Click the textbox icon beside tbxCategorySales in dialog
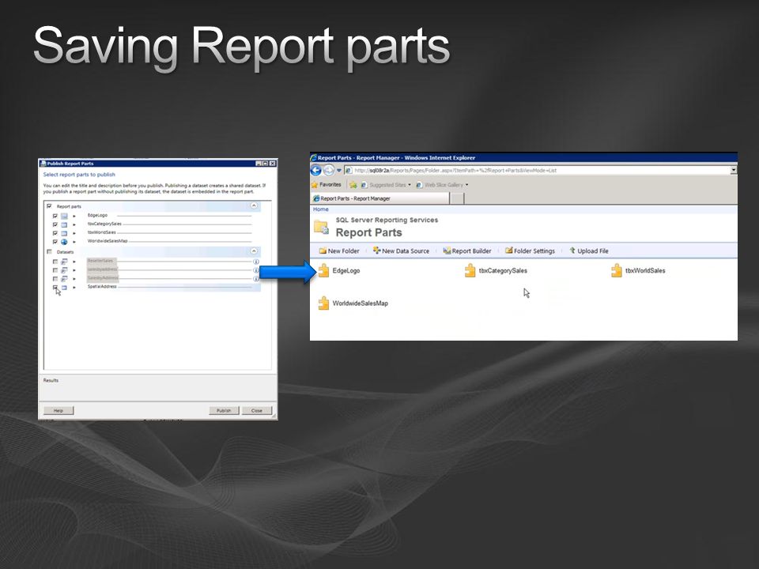 pos(64,224)
